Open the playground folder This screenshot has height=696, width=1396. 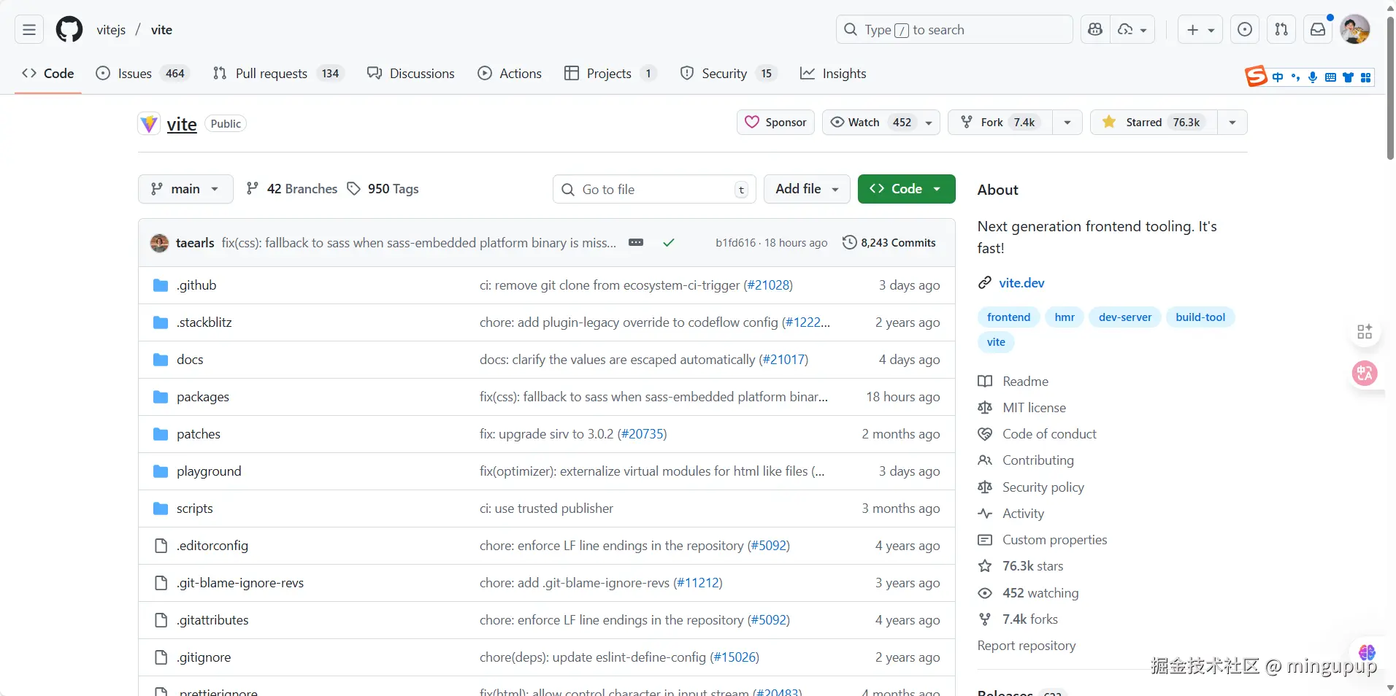pos(209,471)
